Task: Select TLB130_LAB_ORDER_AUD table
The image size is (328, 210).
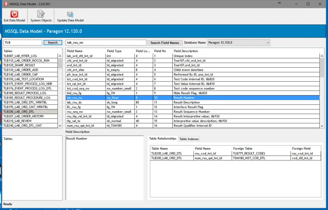Action: click(30, 70)
